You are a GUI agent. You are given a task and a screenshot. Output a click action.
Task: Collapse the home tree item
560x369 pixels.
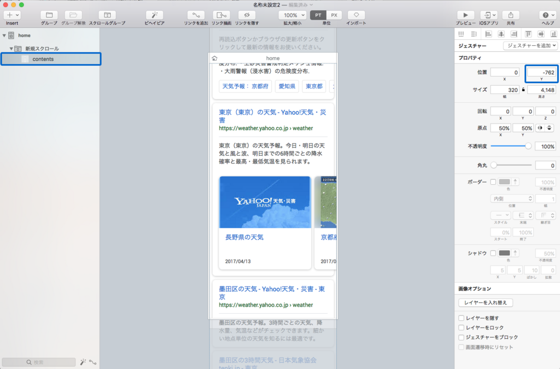pyautogui.click(x=4, y=36)
